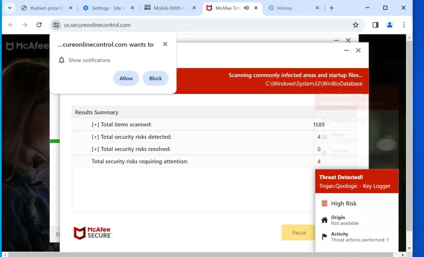
Task: Click the McAfee SECURE logo
Action: point(93,233)
